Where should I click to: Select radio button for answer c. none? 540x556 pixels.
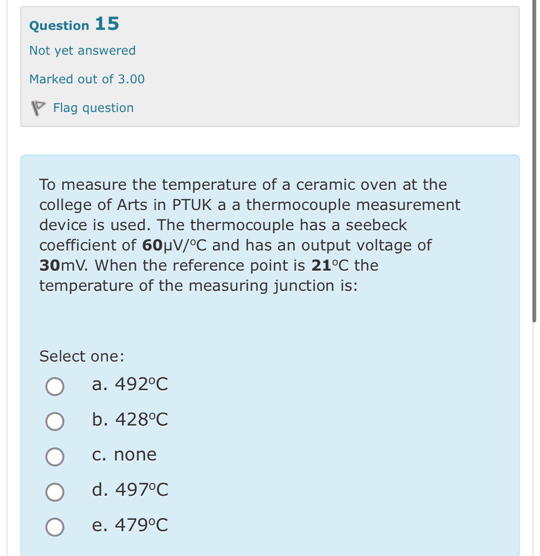[55, 456]
